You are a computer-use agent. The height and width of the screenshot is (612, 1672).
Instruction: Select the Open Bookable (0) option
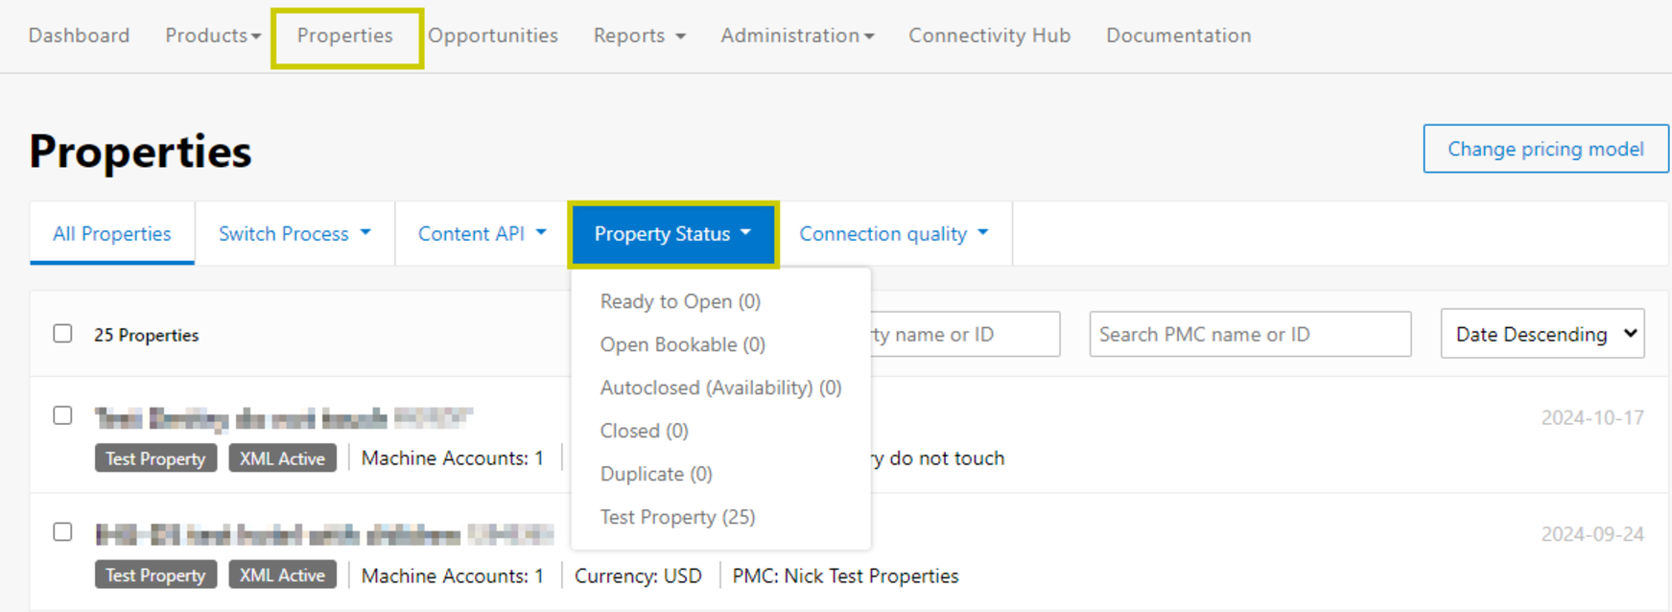682,344
